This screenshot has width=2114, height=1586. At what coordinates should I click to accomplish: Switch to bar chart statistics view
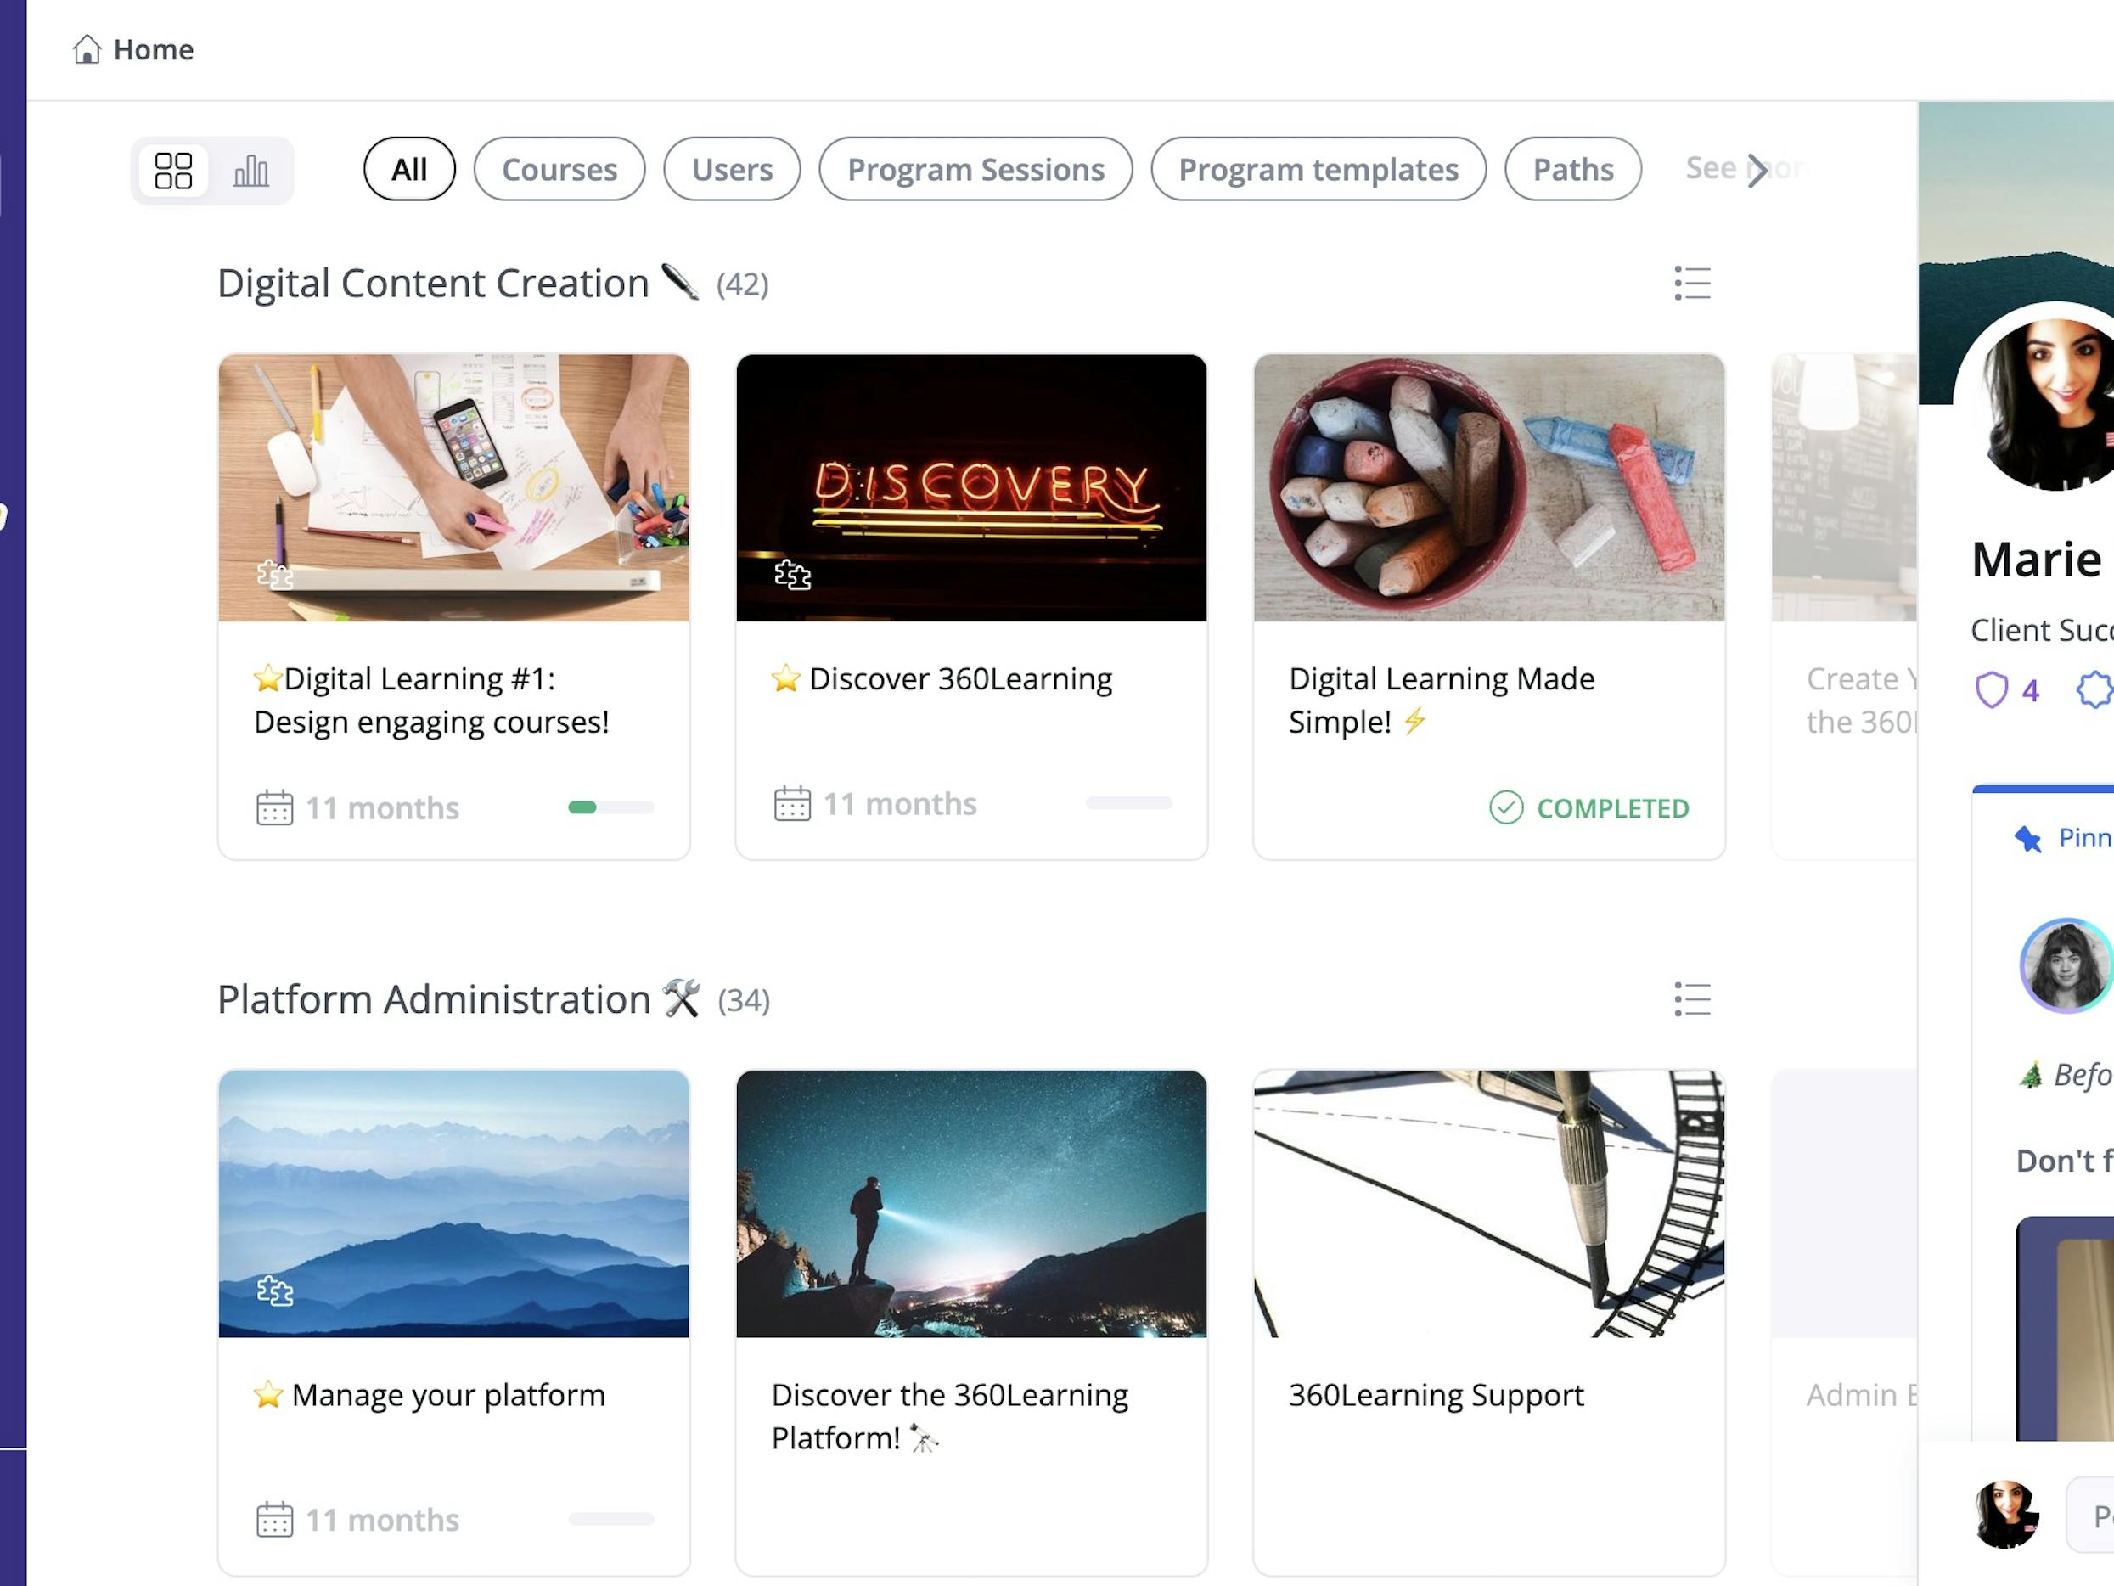click(x=250, y=172)
